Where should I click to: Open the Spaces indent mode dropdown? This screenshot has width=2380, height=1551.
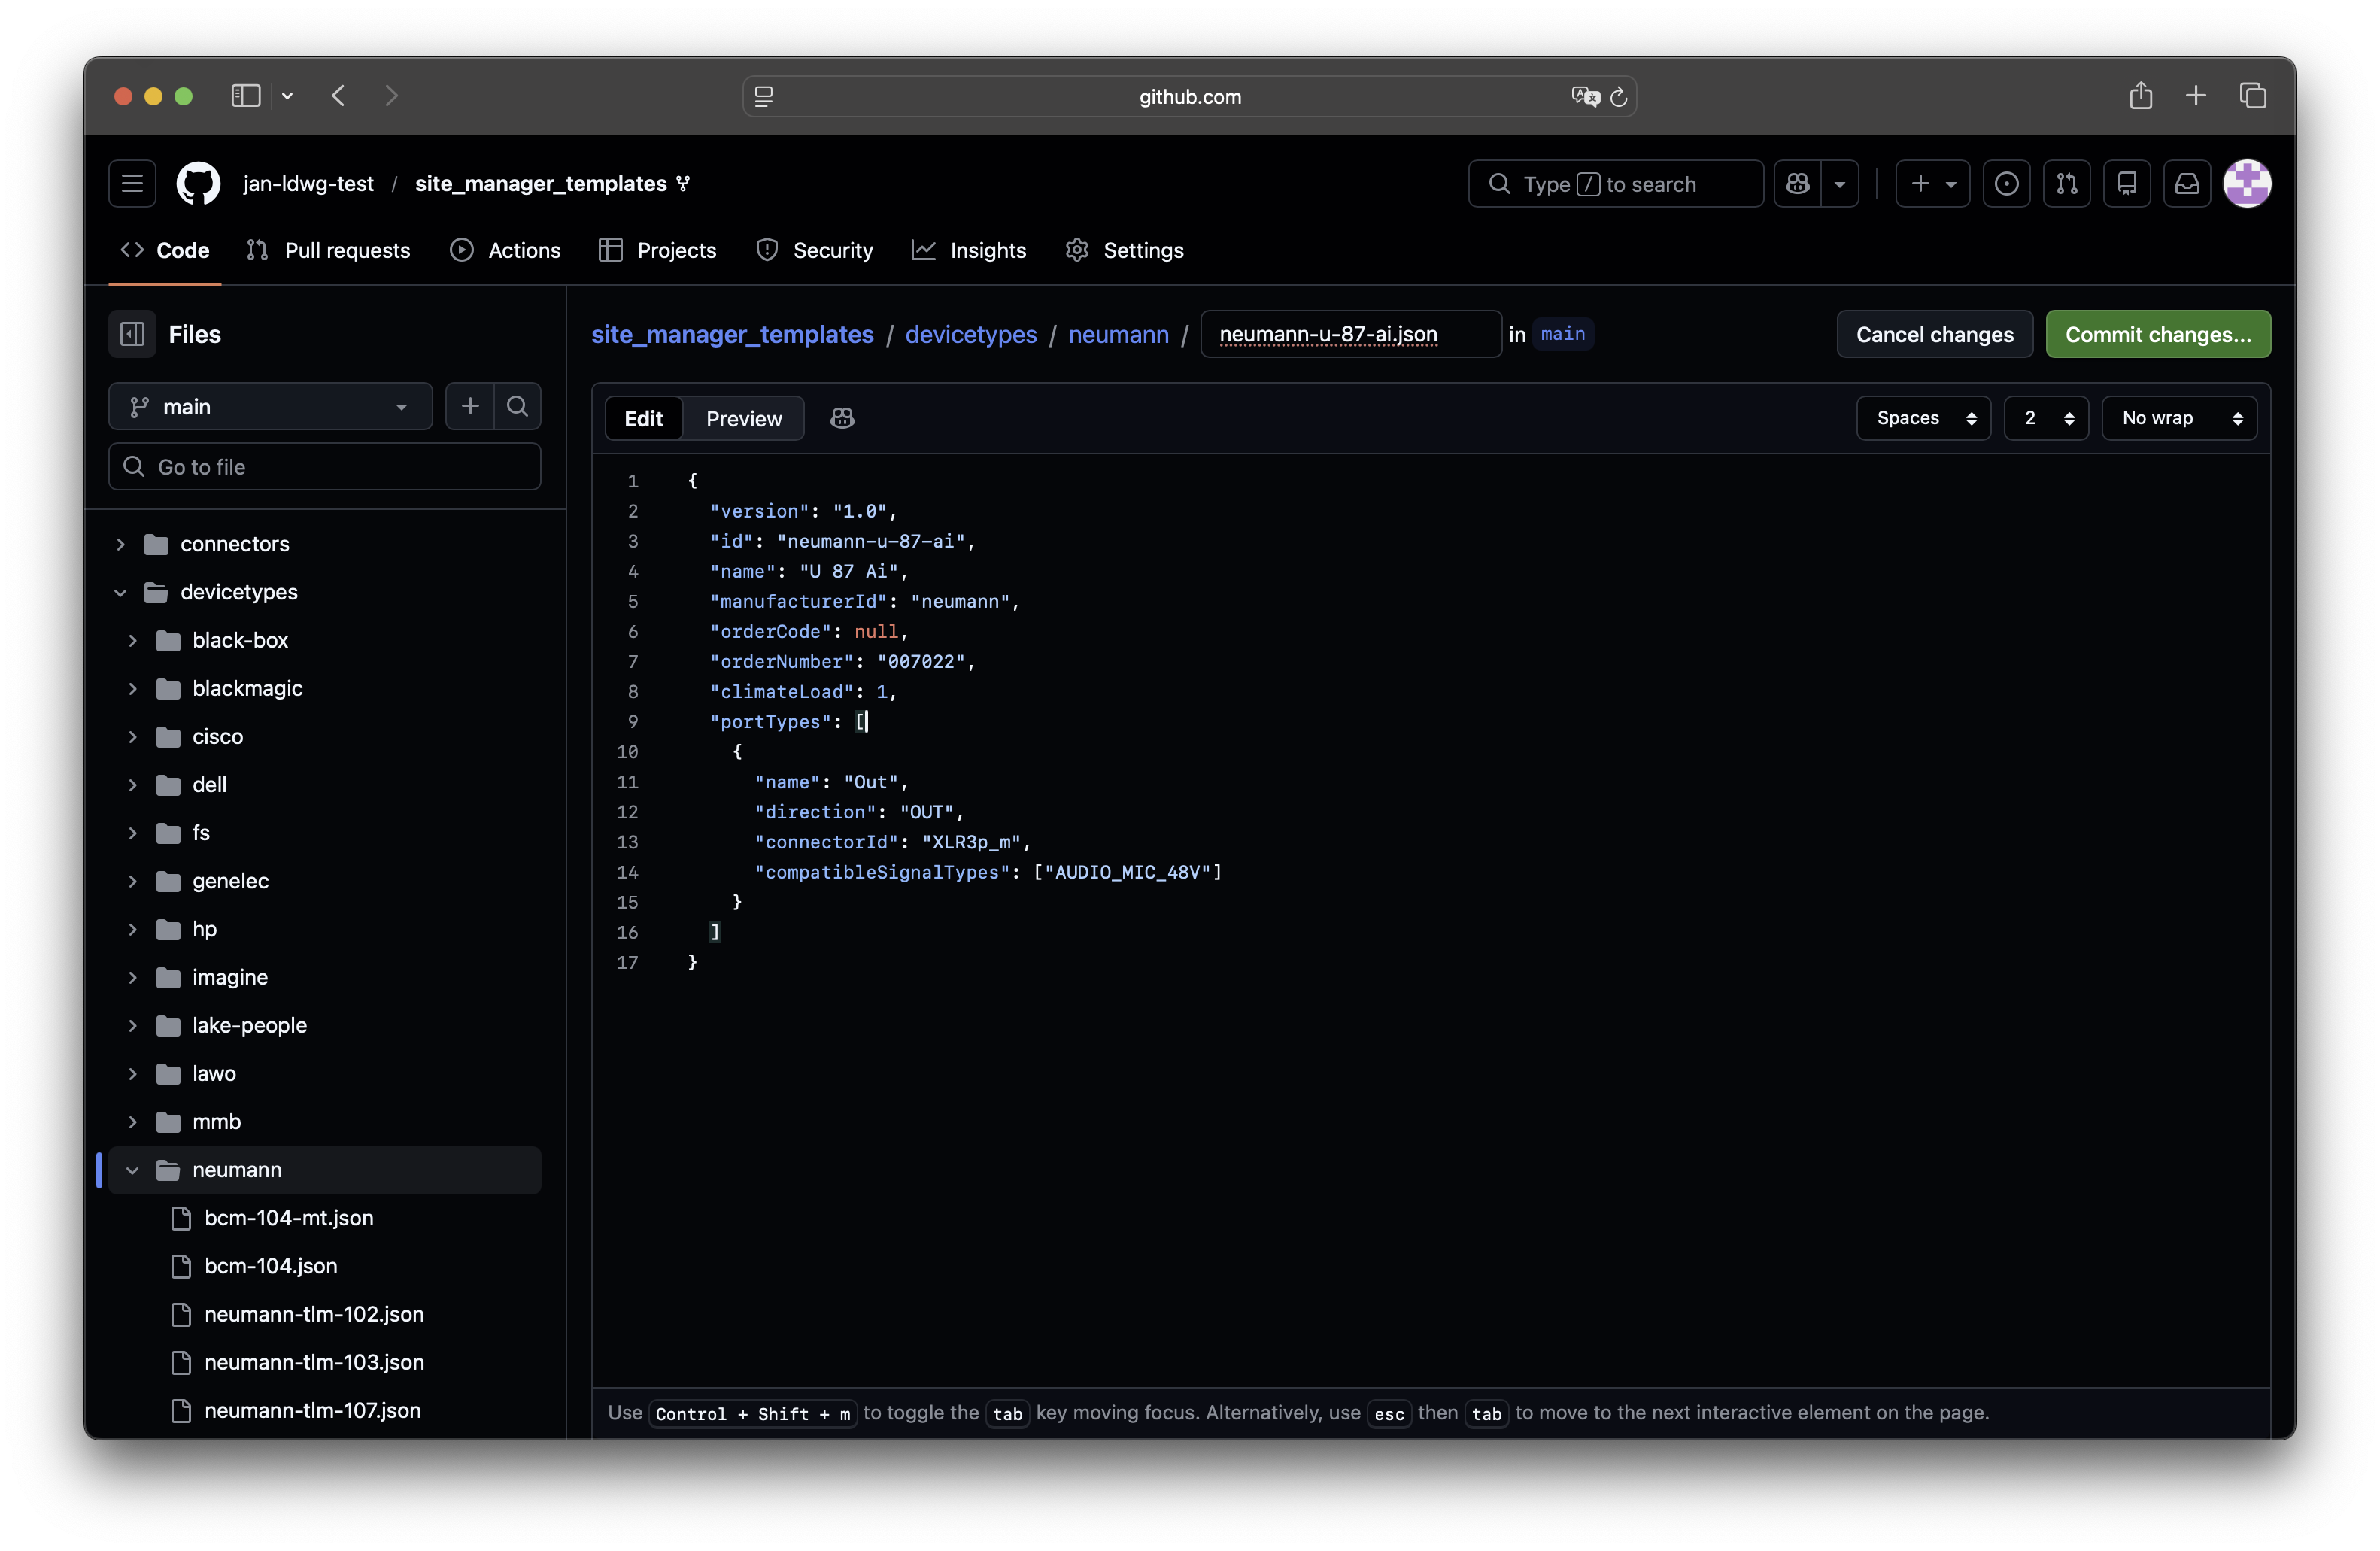coord(1923,418)
